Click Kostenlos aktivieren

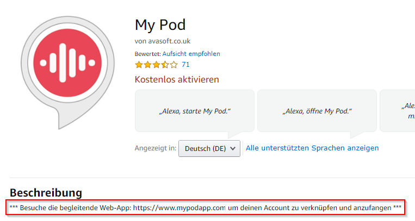177,80
